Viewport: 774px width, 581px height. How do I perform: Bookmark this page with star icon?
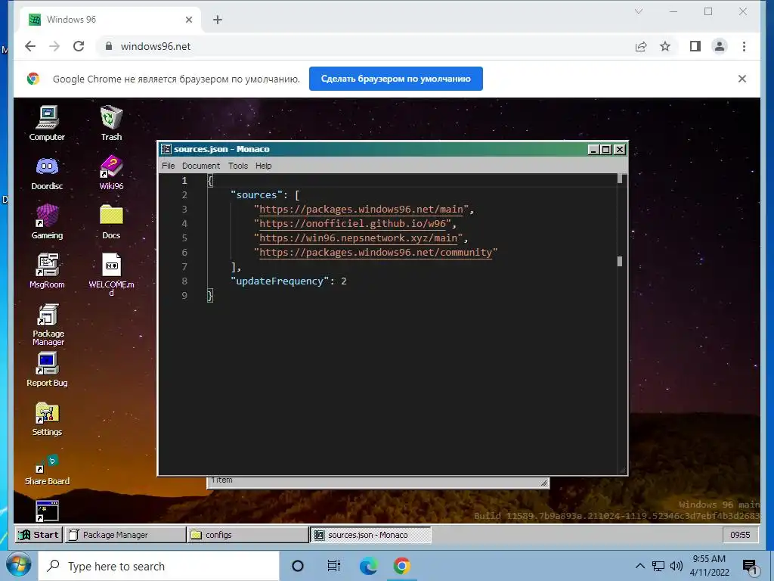[665, 46]
